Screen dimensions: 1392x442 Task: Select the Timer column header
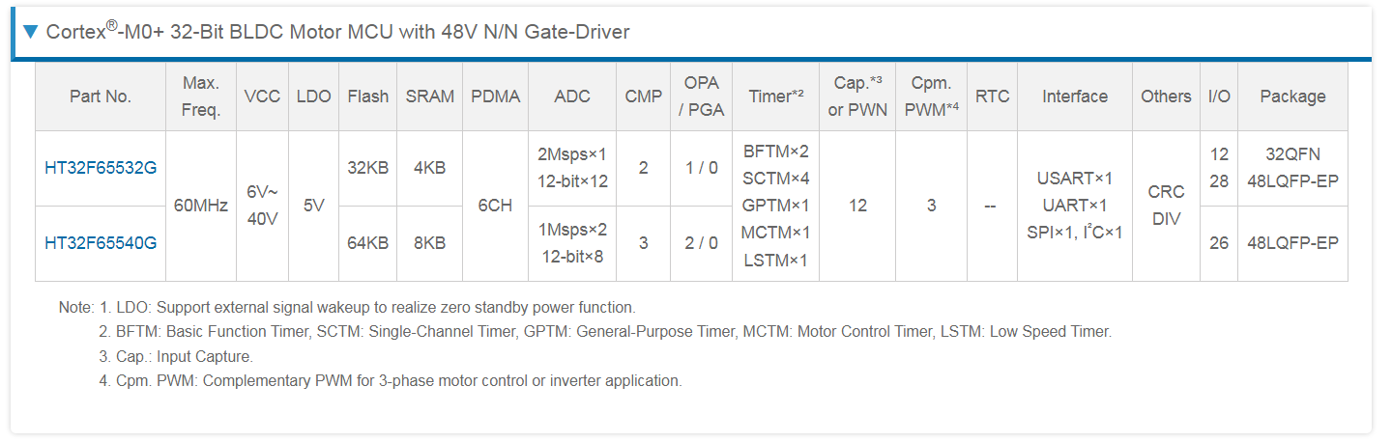pos(776,97)
